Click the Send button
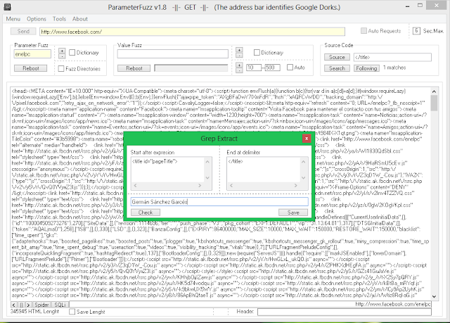Screen dimensions: 450x323 [23, 31]
